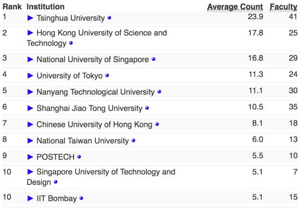Expand the POSTECH faculty list
Image resolution: width=308 pixels, height=208 pixels.
click(30, 157)
